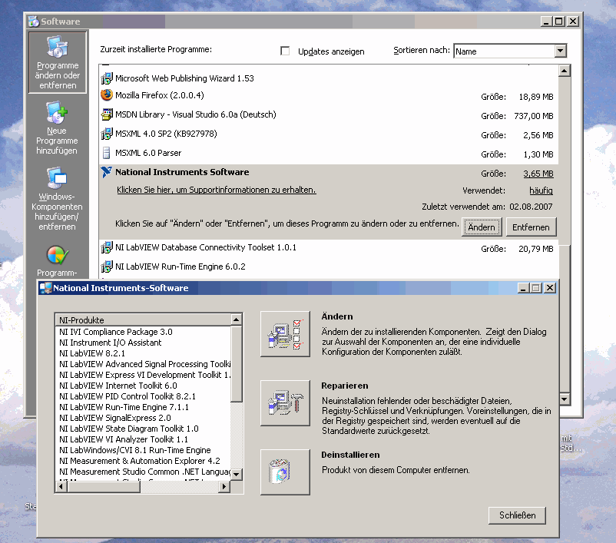Viewport: 616px width, 543px height.
Task: Click the Ändern components icon button
Action: tap(285, 334)
